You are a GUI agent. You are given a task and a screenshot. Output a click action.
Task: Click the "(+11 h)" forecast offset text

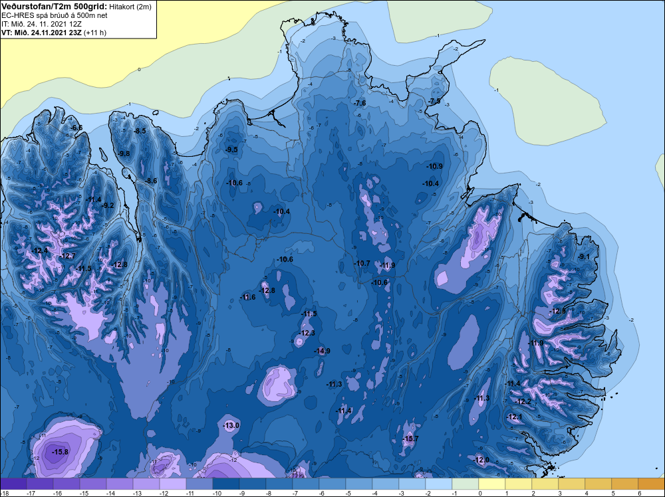tap(95, 33)
